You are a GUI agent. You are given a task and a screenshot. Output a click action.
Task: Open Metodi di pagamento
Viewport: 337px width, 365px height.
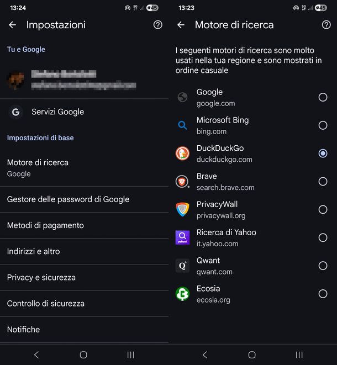pyautogui.click(x=84, y=225)
